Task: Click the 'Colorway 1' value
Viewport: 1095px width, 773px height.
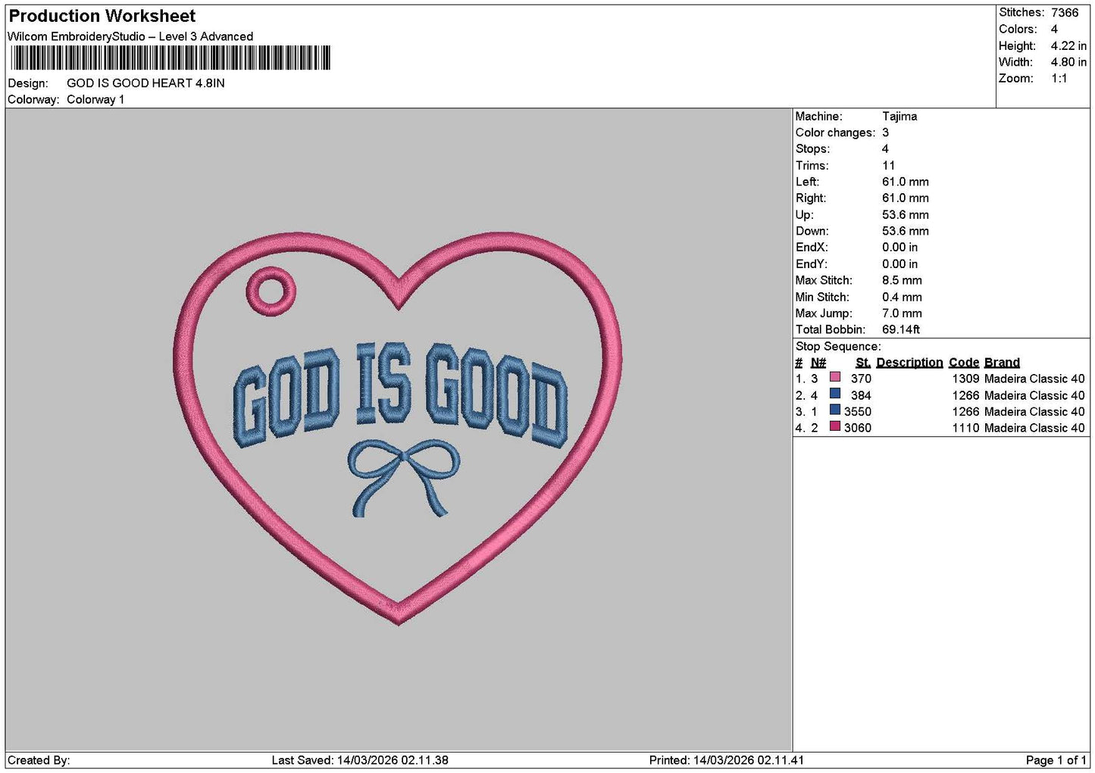Action: pyautogui.click(x=95, y=100)
